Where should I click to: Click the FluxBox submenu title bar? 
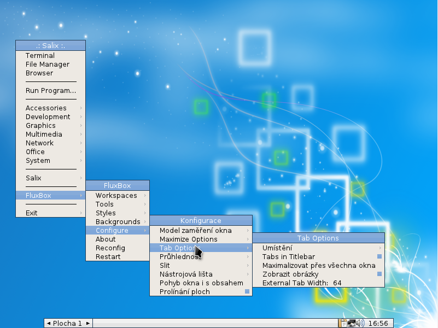118,186
